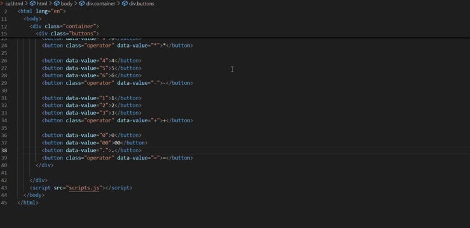Click line number 24 in the gutter
This screenshot has height=228, width=470.
click(4, 46)
